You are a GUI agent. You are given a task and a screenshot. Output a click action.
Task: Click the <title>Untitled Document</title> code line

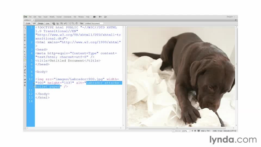(68, 61)
